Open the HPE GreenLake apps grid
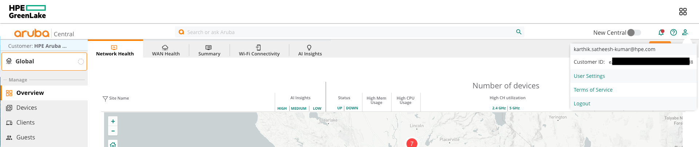Screen dimensions: 699x147 (683, 12)
